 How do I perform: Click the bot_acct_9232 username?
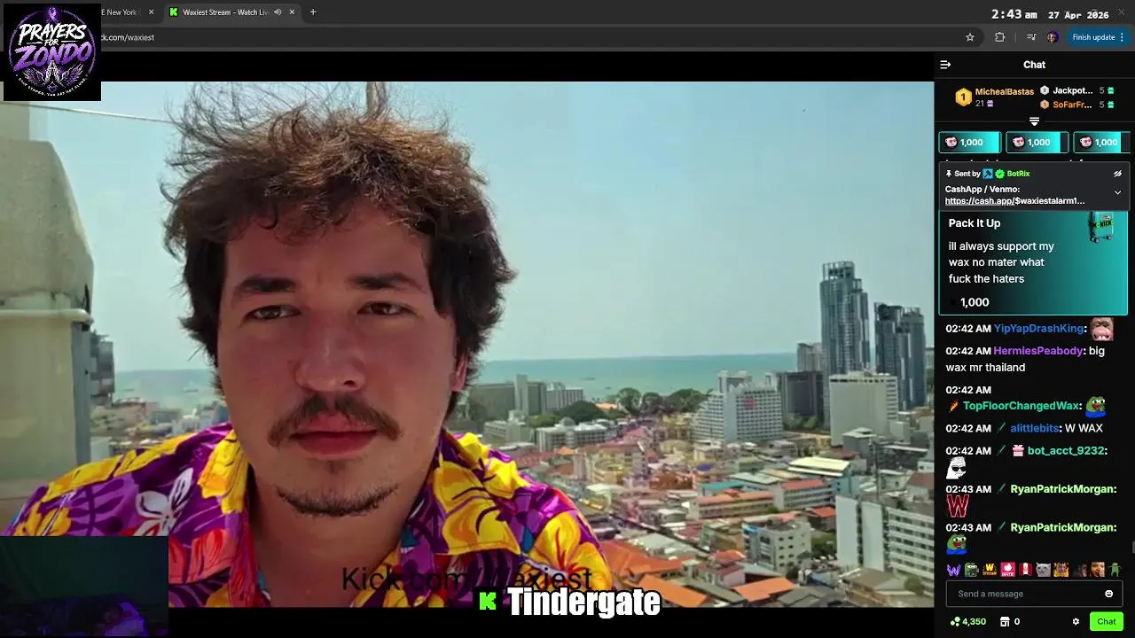point(1066,451)
